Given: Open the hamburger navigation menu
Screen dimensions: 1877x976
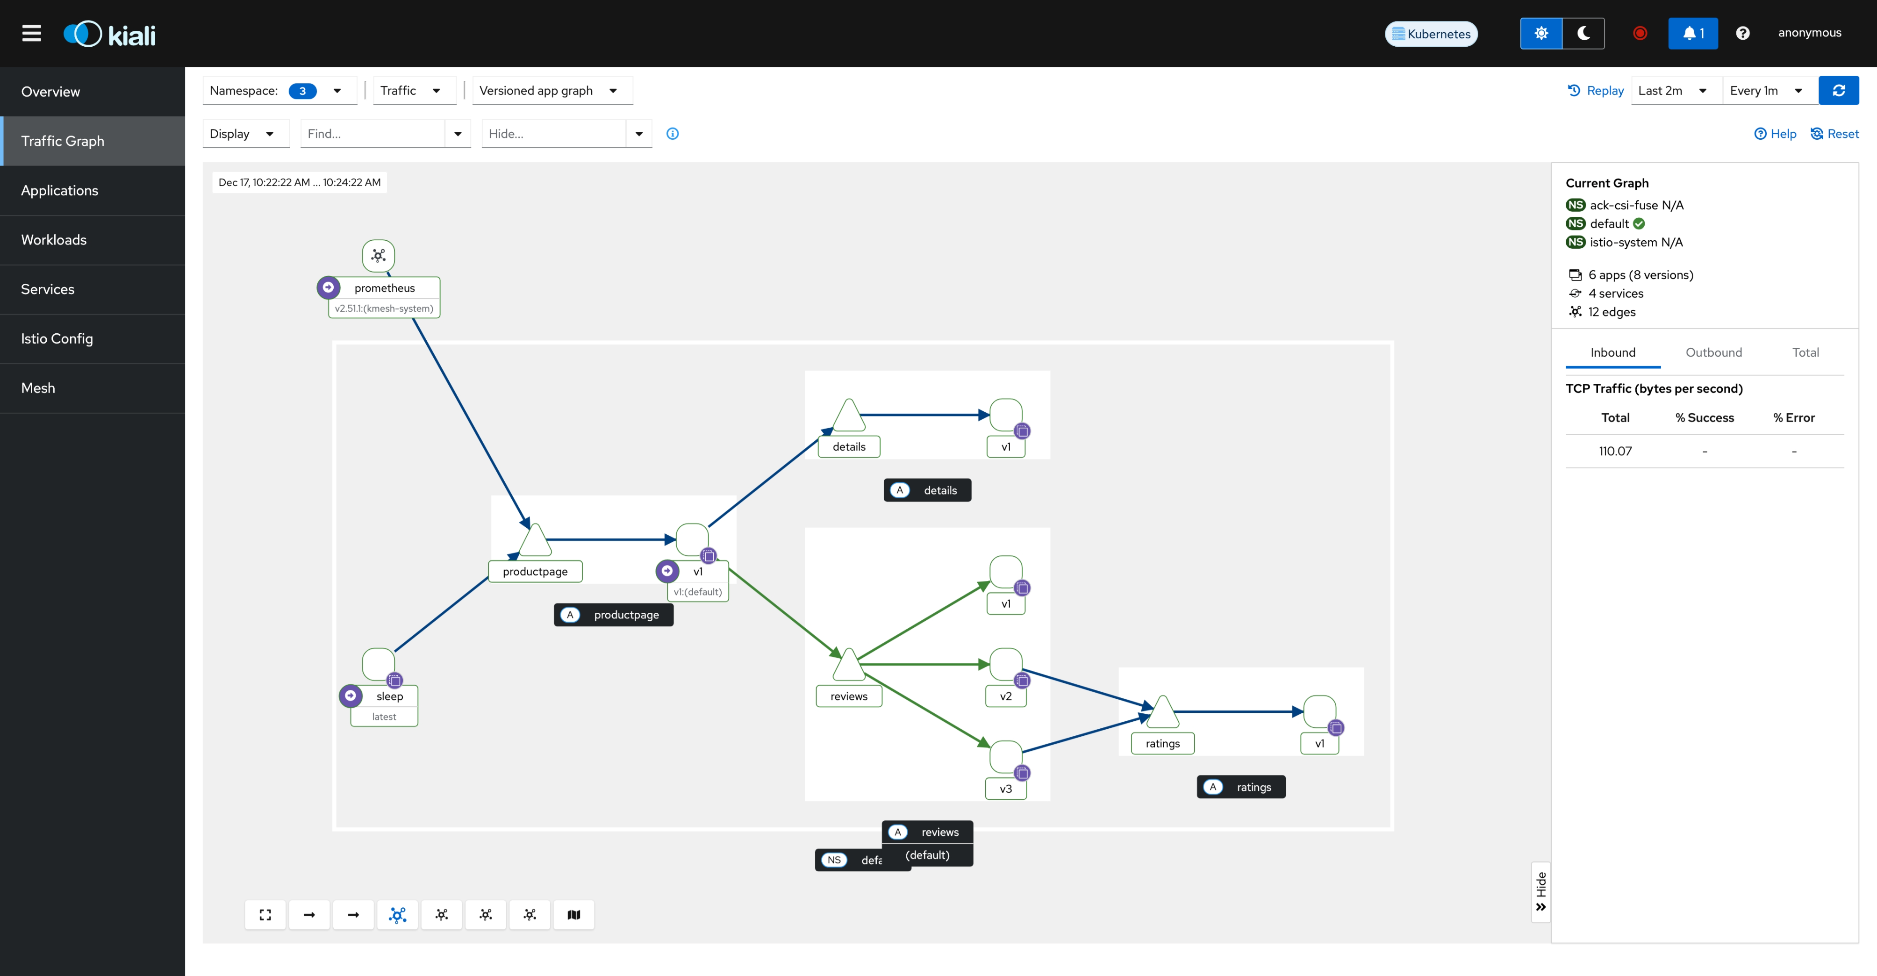Looking at the screenshot, I should pos(31,34).
